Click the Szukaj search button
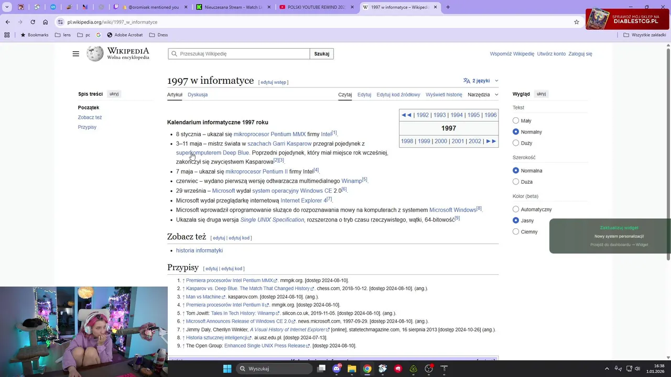Viewport: 671px width, 377px height. (322, 54)
